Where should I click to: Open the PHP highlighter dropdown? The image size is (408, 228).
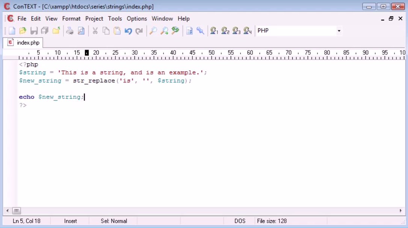338,31
